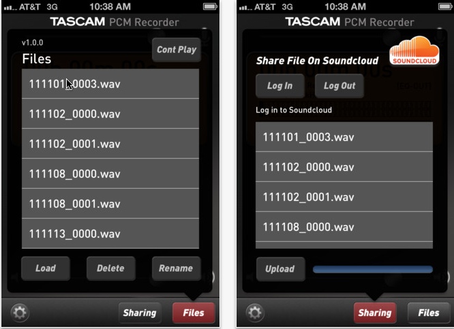This screenshot has width=454, height=329.
Task: Click 10:38 AM clock on right phone
Action: (x=346, y=7)
